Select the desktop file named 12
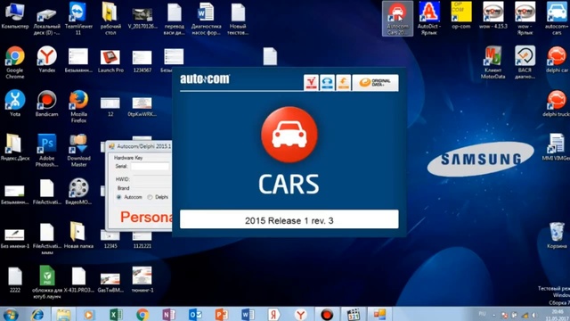This screenshot has width=570, height=321. click(110, 106)
